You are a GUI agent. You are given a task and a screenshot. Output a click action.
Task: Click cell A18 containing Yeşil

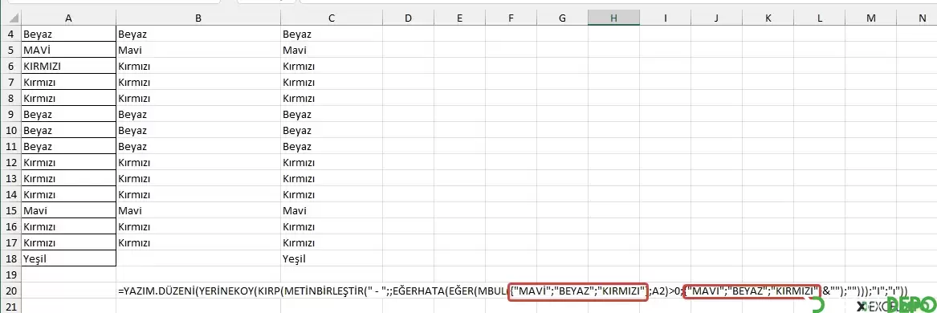tap(69, 258)
